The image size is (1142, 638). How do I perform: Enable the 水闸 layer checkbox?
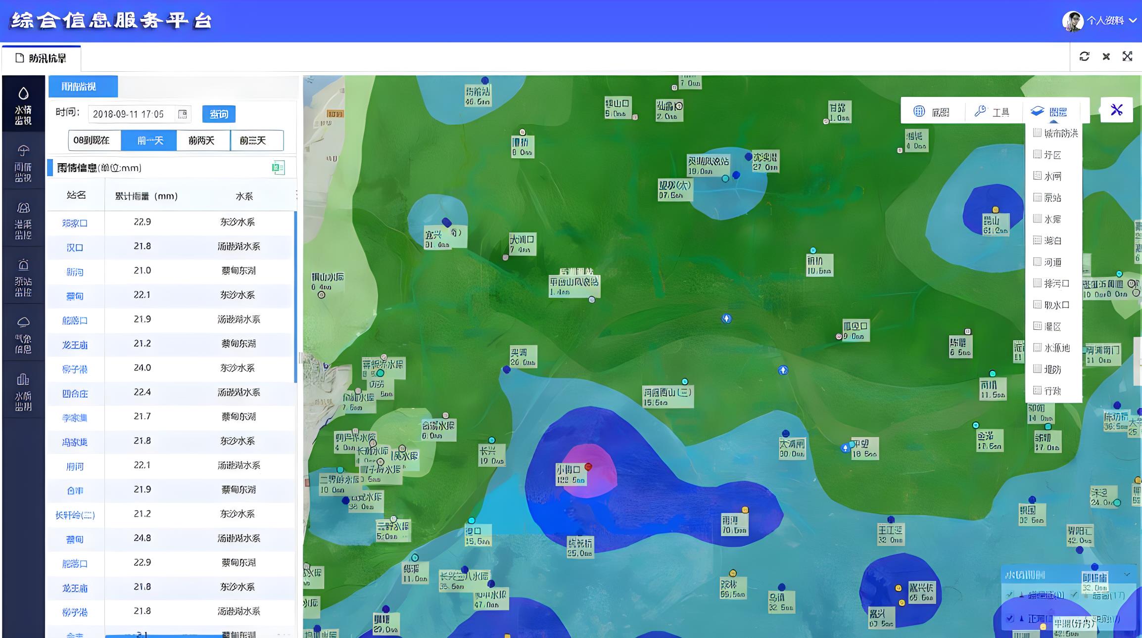(1038, 176)
